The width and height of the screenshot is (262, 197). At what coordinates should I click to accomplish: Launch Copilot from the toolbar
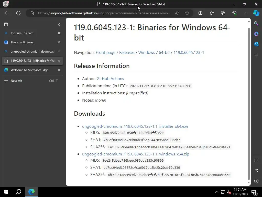coord(256,13)
